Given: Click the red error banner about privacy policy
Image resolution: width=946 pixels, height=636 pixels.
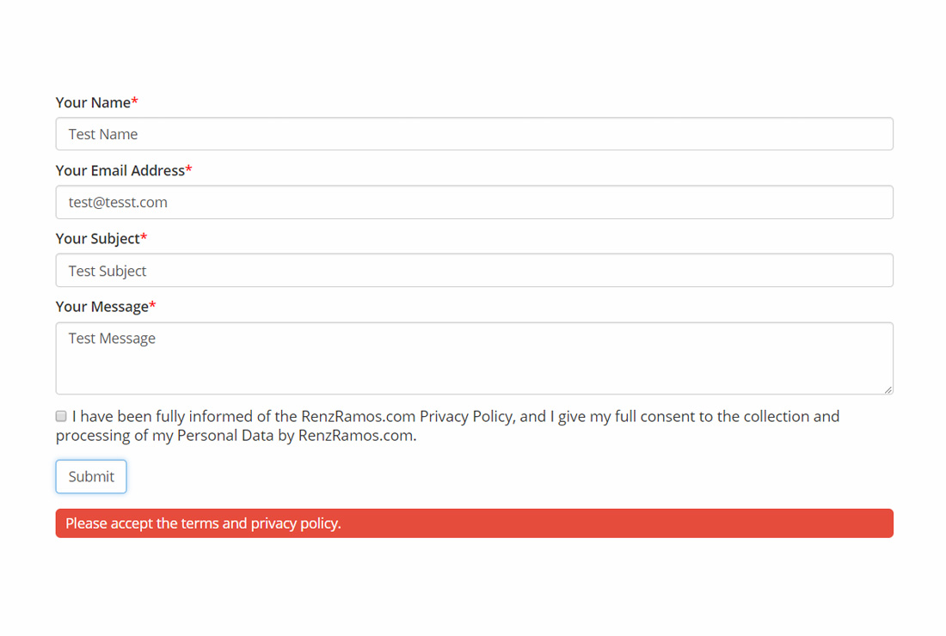Looking at the screenshot, I should pyautogui.click(x=474, y=523).
